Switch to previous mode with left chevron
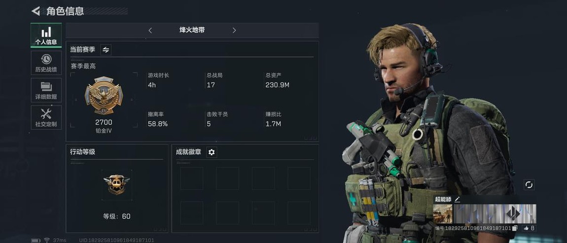 (150, 31)
